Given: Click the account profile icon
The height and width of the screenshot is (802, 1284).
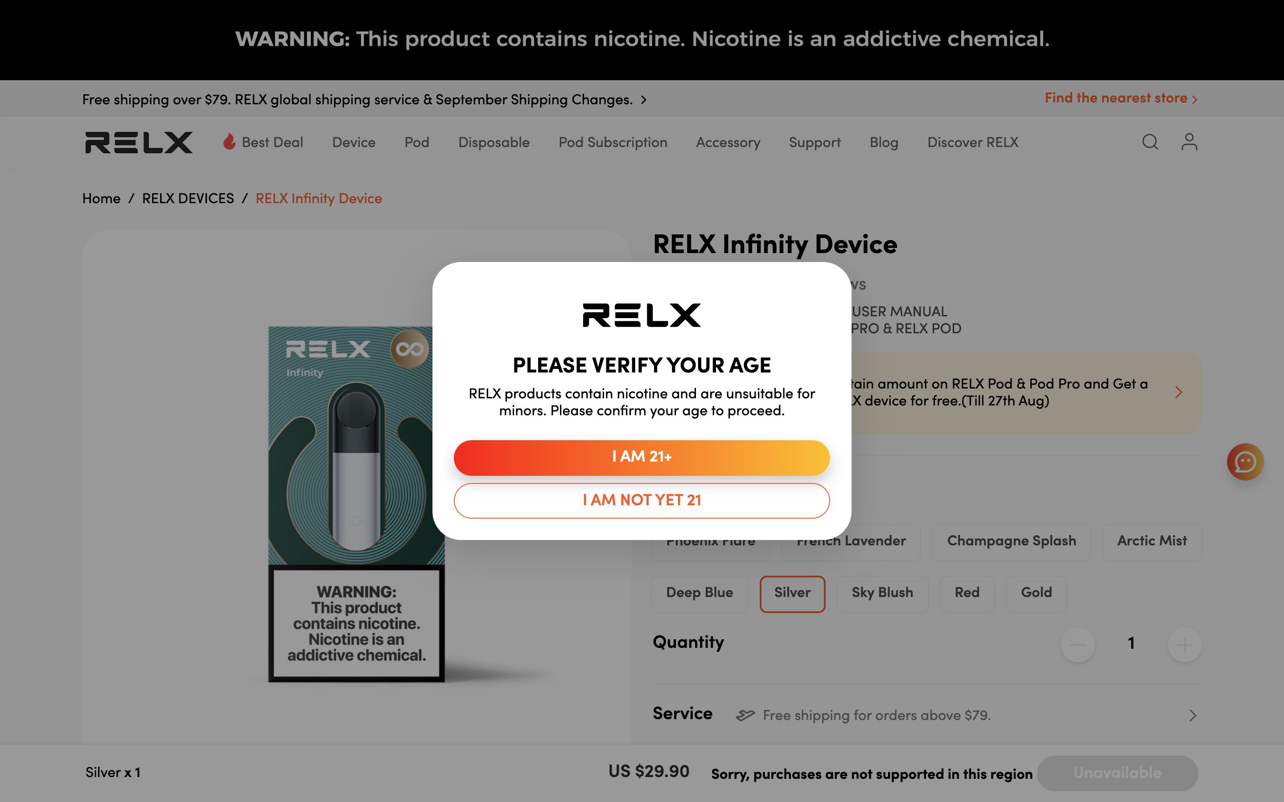Looking at the screenshot, I should pyautogui.click(x=1189, y=142).
